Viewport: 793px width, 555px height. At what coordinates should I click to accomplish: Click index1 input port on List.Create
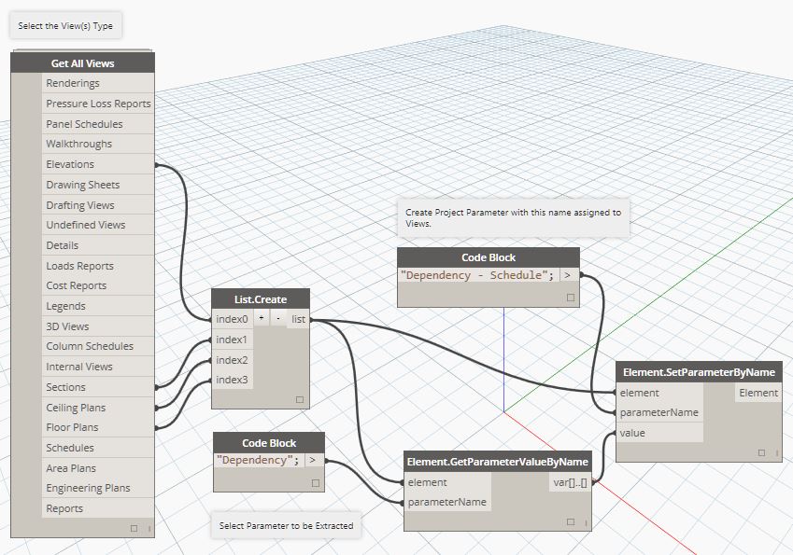[233, 340]
